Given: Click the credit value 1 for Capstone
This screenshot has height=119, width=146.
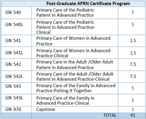Looking at the screenshot, I should tap(133, 109).
